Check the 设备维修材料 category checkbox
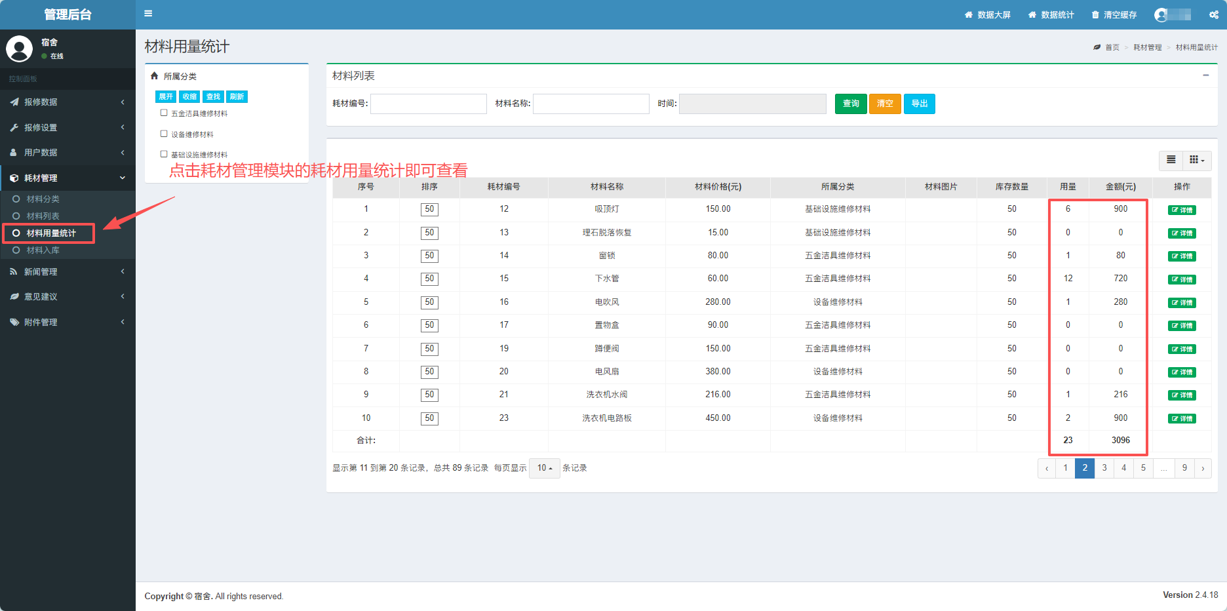The image size is (1227, 611). [x=164, y=134]
